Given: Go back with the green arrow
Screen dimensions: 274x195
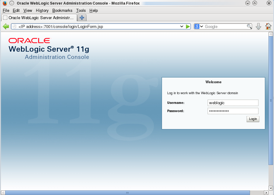Looking at the screenshot, I should (6, 26).
